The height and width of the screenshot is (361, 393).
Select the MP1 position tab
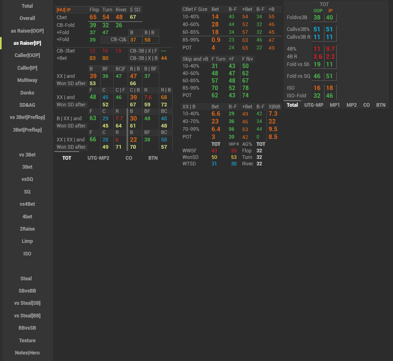click(335, 105)
